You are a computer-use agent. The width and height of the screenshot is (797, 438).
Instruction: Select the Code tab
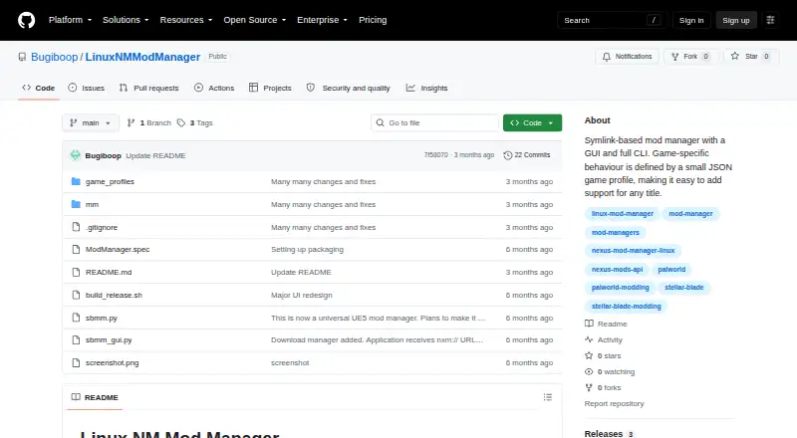39,88
